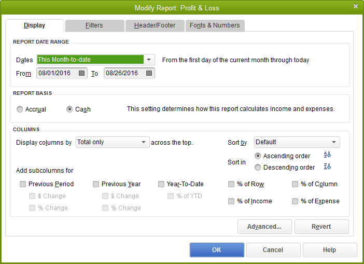Enable the Previous Period subcolumn

pos(23,184)
